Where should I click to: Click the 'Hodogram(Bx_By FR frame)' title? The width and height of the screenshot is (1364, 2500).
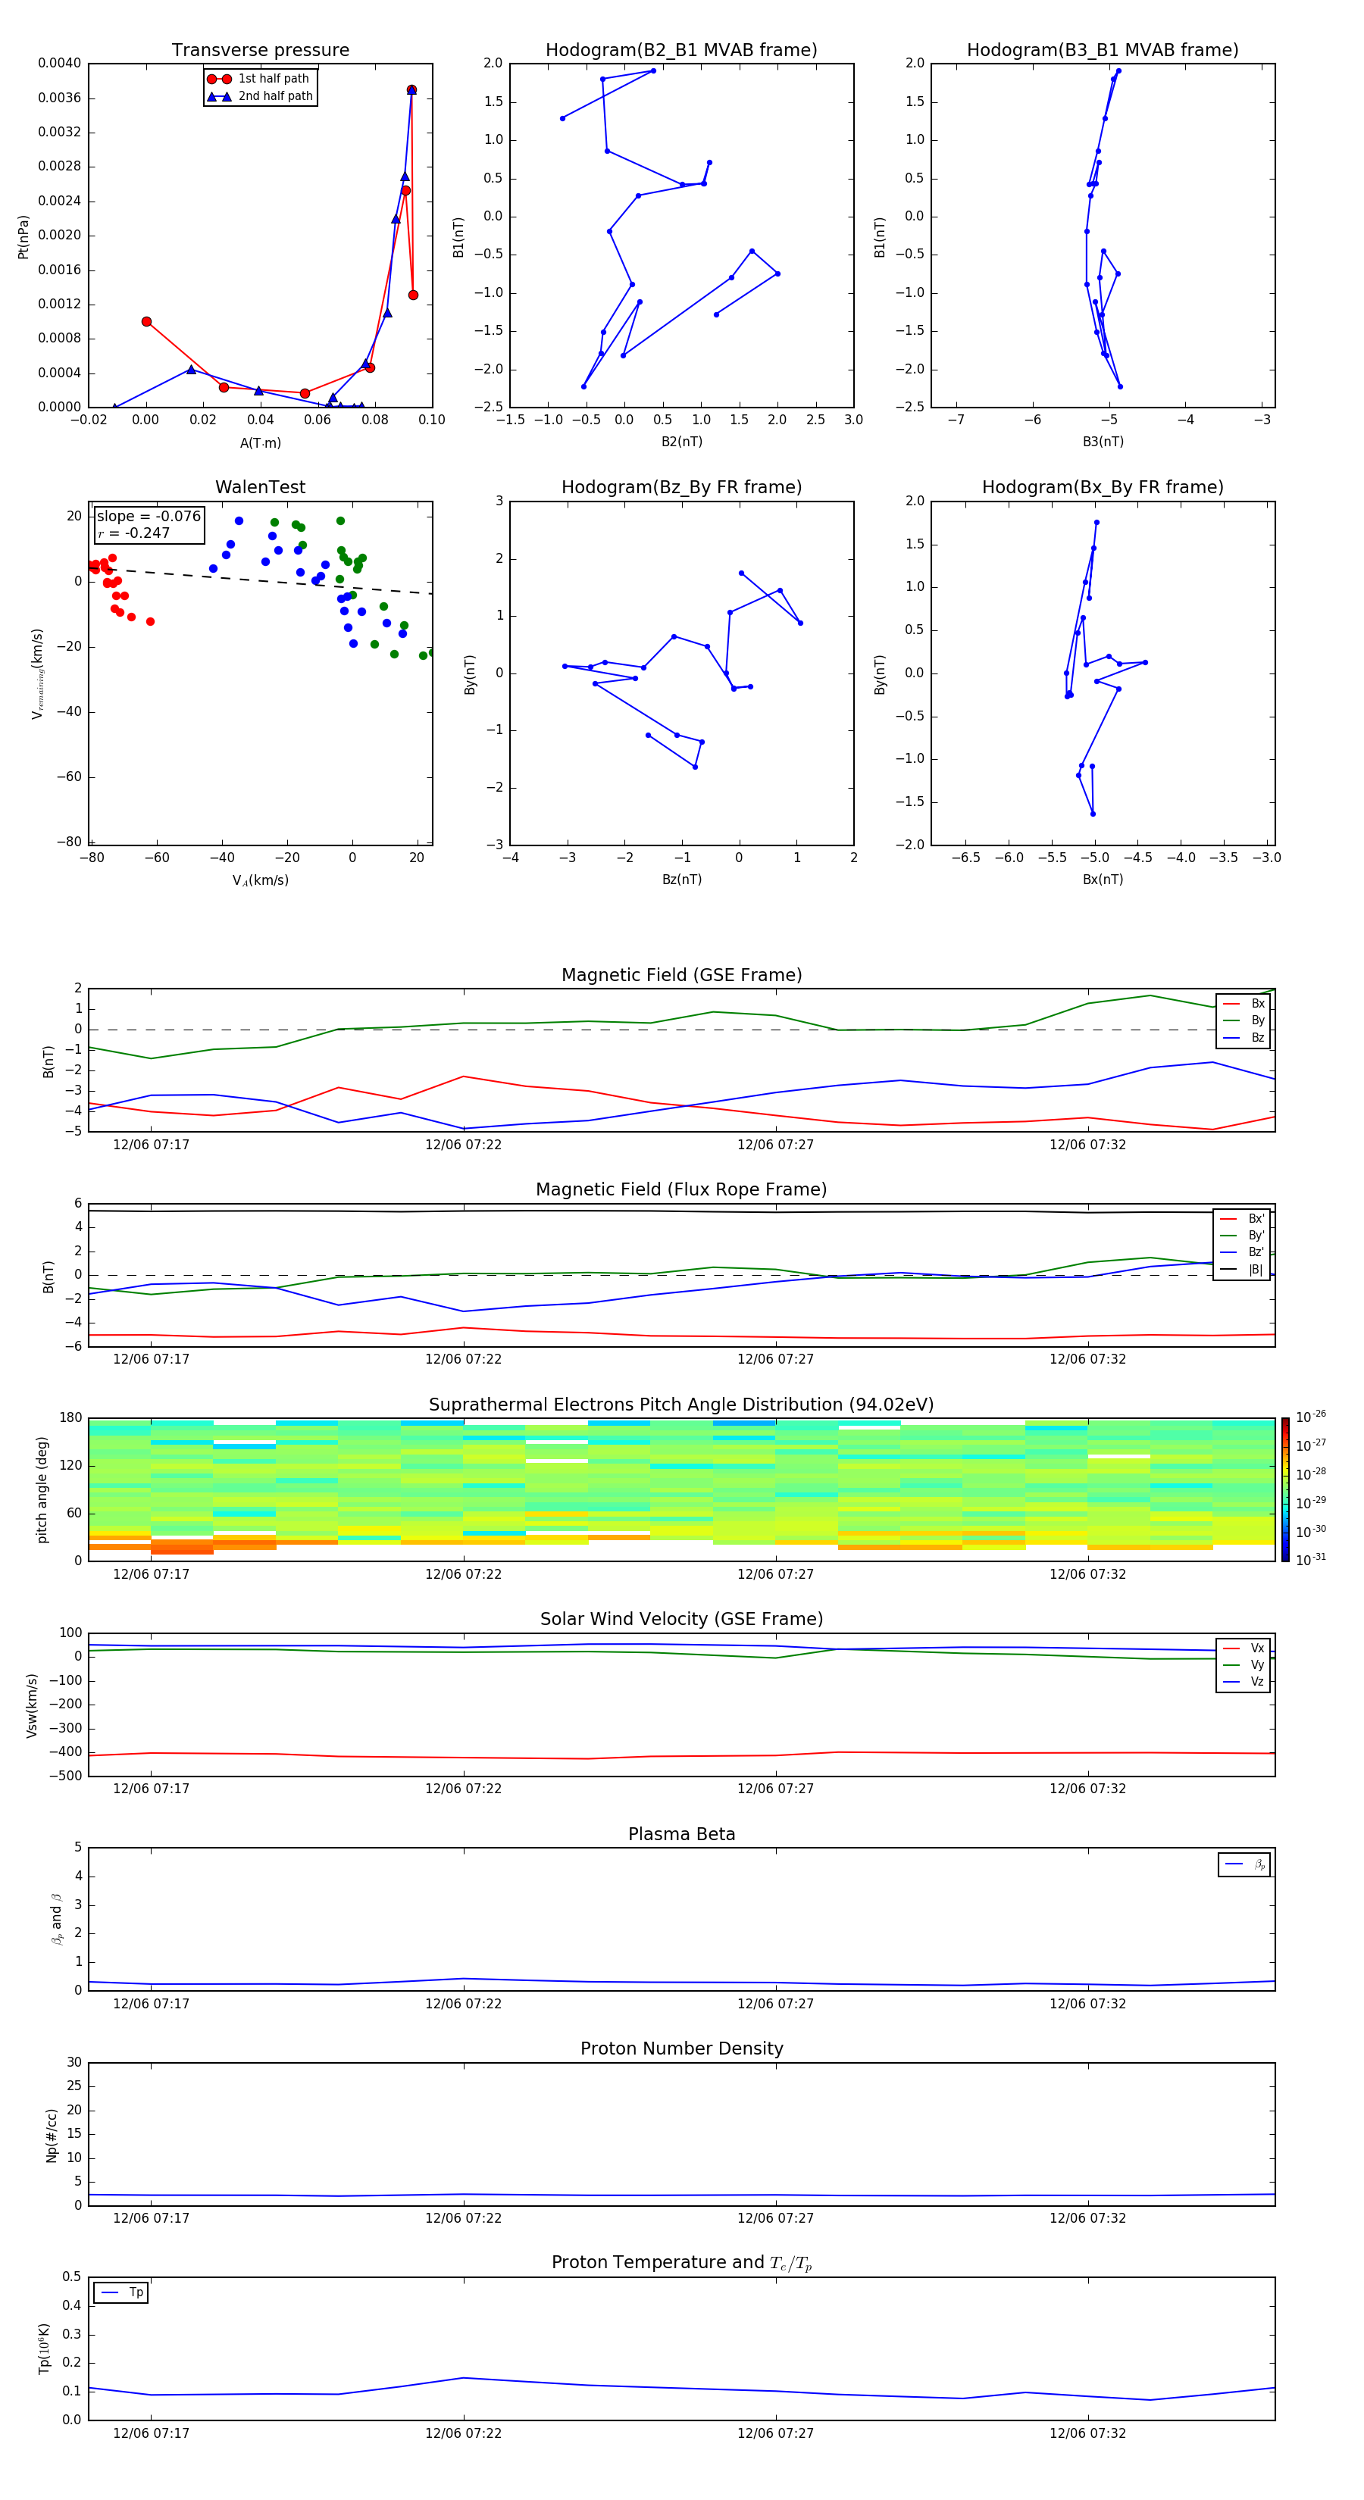point(1103,487)
